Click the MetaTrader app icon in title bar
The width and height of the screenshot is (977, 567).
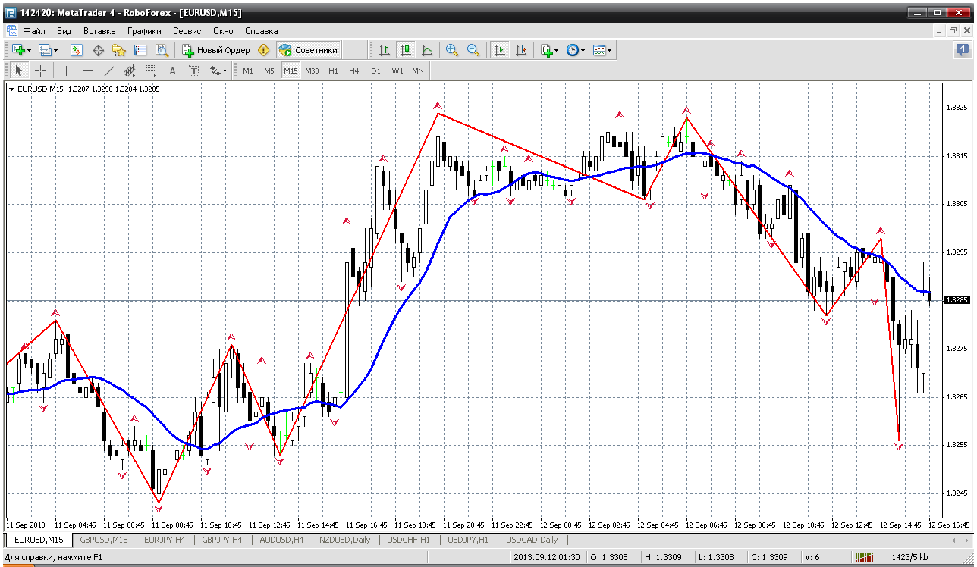(11, 12)
